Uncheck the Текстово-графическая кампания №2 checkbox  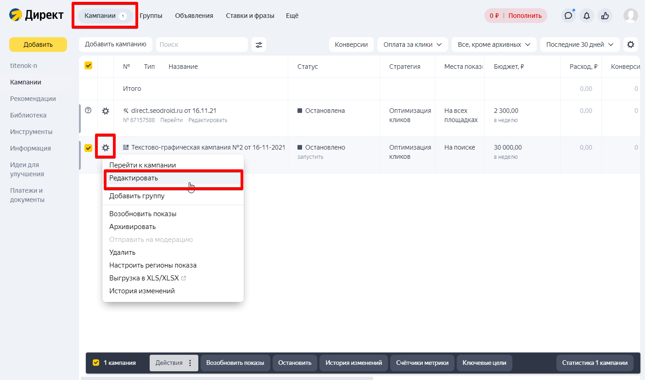89,148
